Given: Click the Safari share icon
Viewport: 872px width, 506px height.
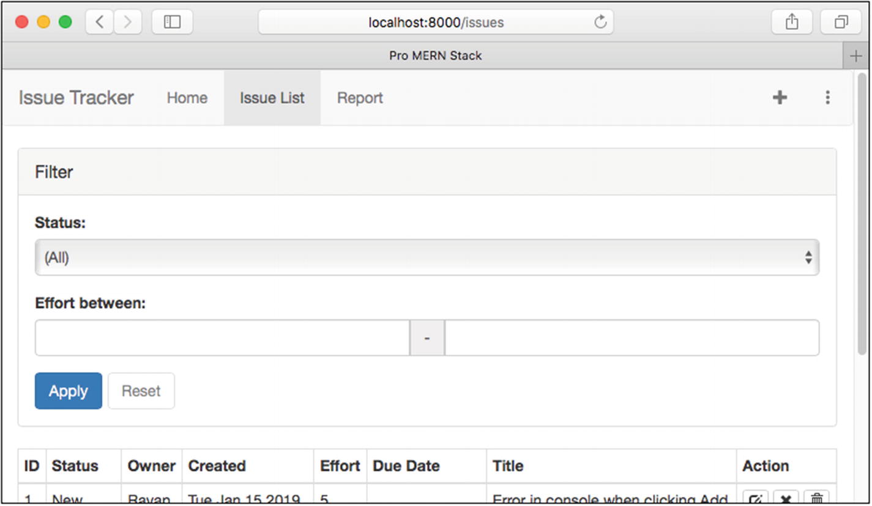Looking at the screenshot, I should pyautogui.click(x=792, y=23).
